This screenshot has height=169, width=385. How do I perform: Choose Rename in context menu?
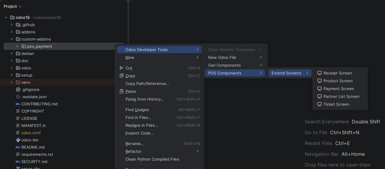159,143
